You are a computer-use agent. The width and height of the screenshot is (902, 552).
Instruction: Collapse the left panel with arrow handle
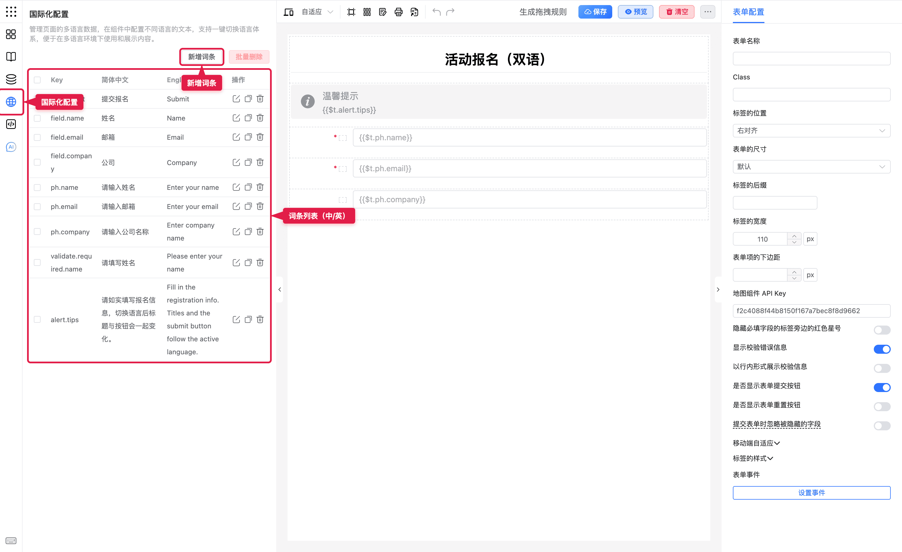pos(280,289)
